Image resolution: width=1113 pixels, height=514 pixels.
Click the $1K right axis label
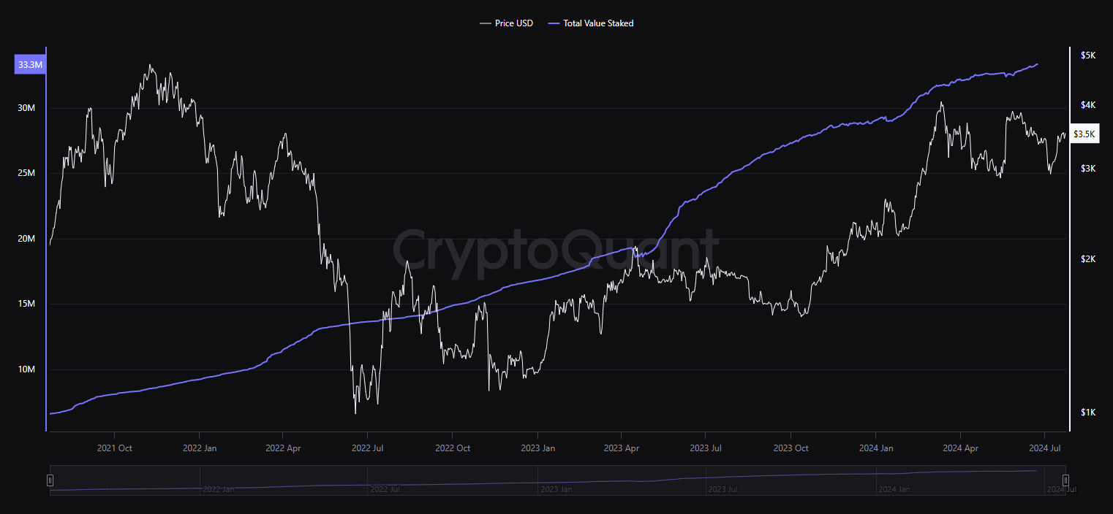click(x=1087, y=413)
